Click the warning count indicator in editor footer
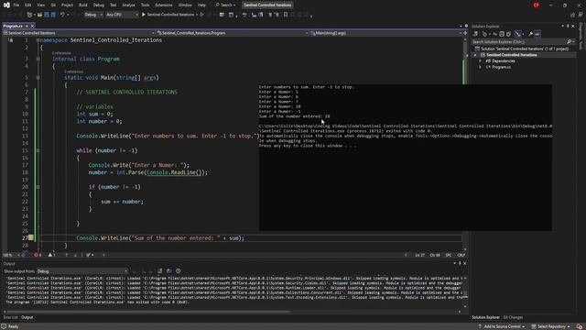Image resolution: width=586 pixels, height=330 pixels. pyautogui.click(x=51, y=255)
